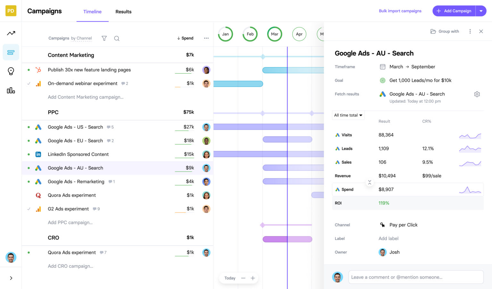
Task: Open the ideas lightbulb sidebar icon
Action: [x=11, y=71]
